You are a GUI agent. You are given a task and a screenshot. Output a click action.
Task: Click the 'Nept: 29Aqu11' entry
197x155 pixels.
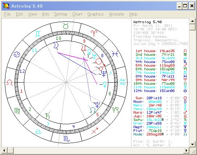click(160, 127)
